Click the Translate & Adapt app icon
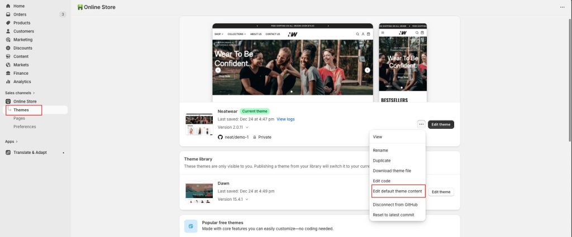 click(x=8, y=152)
